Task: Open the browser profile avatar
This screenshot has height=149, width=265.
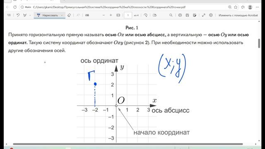Action: point(250,7)
